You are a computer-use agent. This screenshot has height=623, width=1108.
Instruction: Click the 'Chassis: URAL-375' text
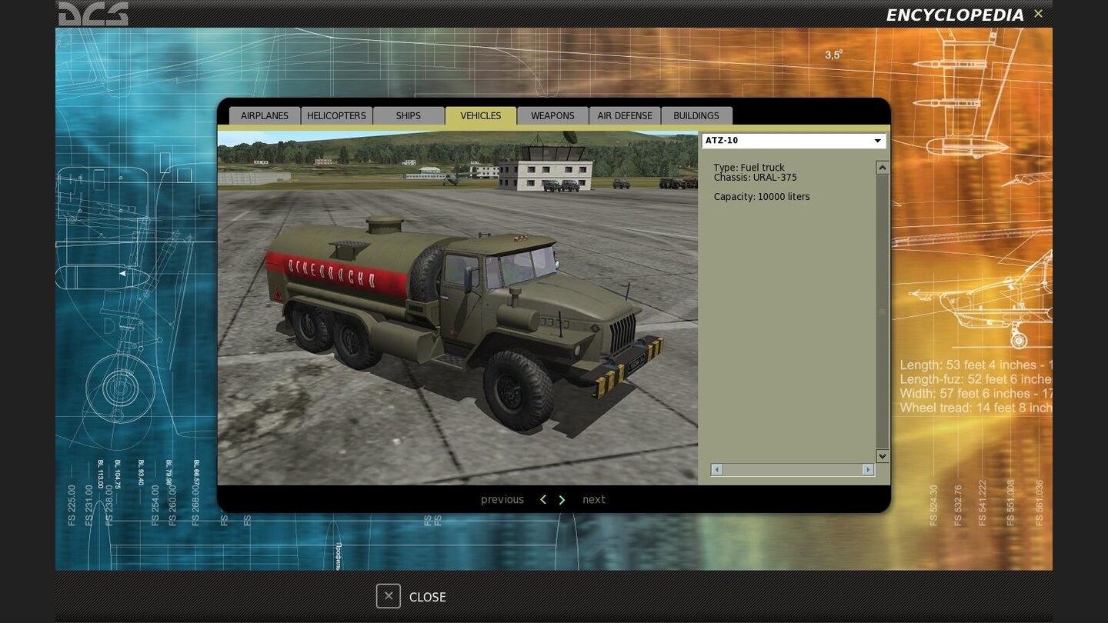click(x=755, y=178)
